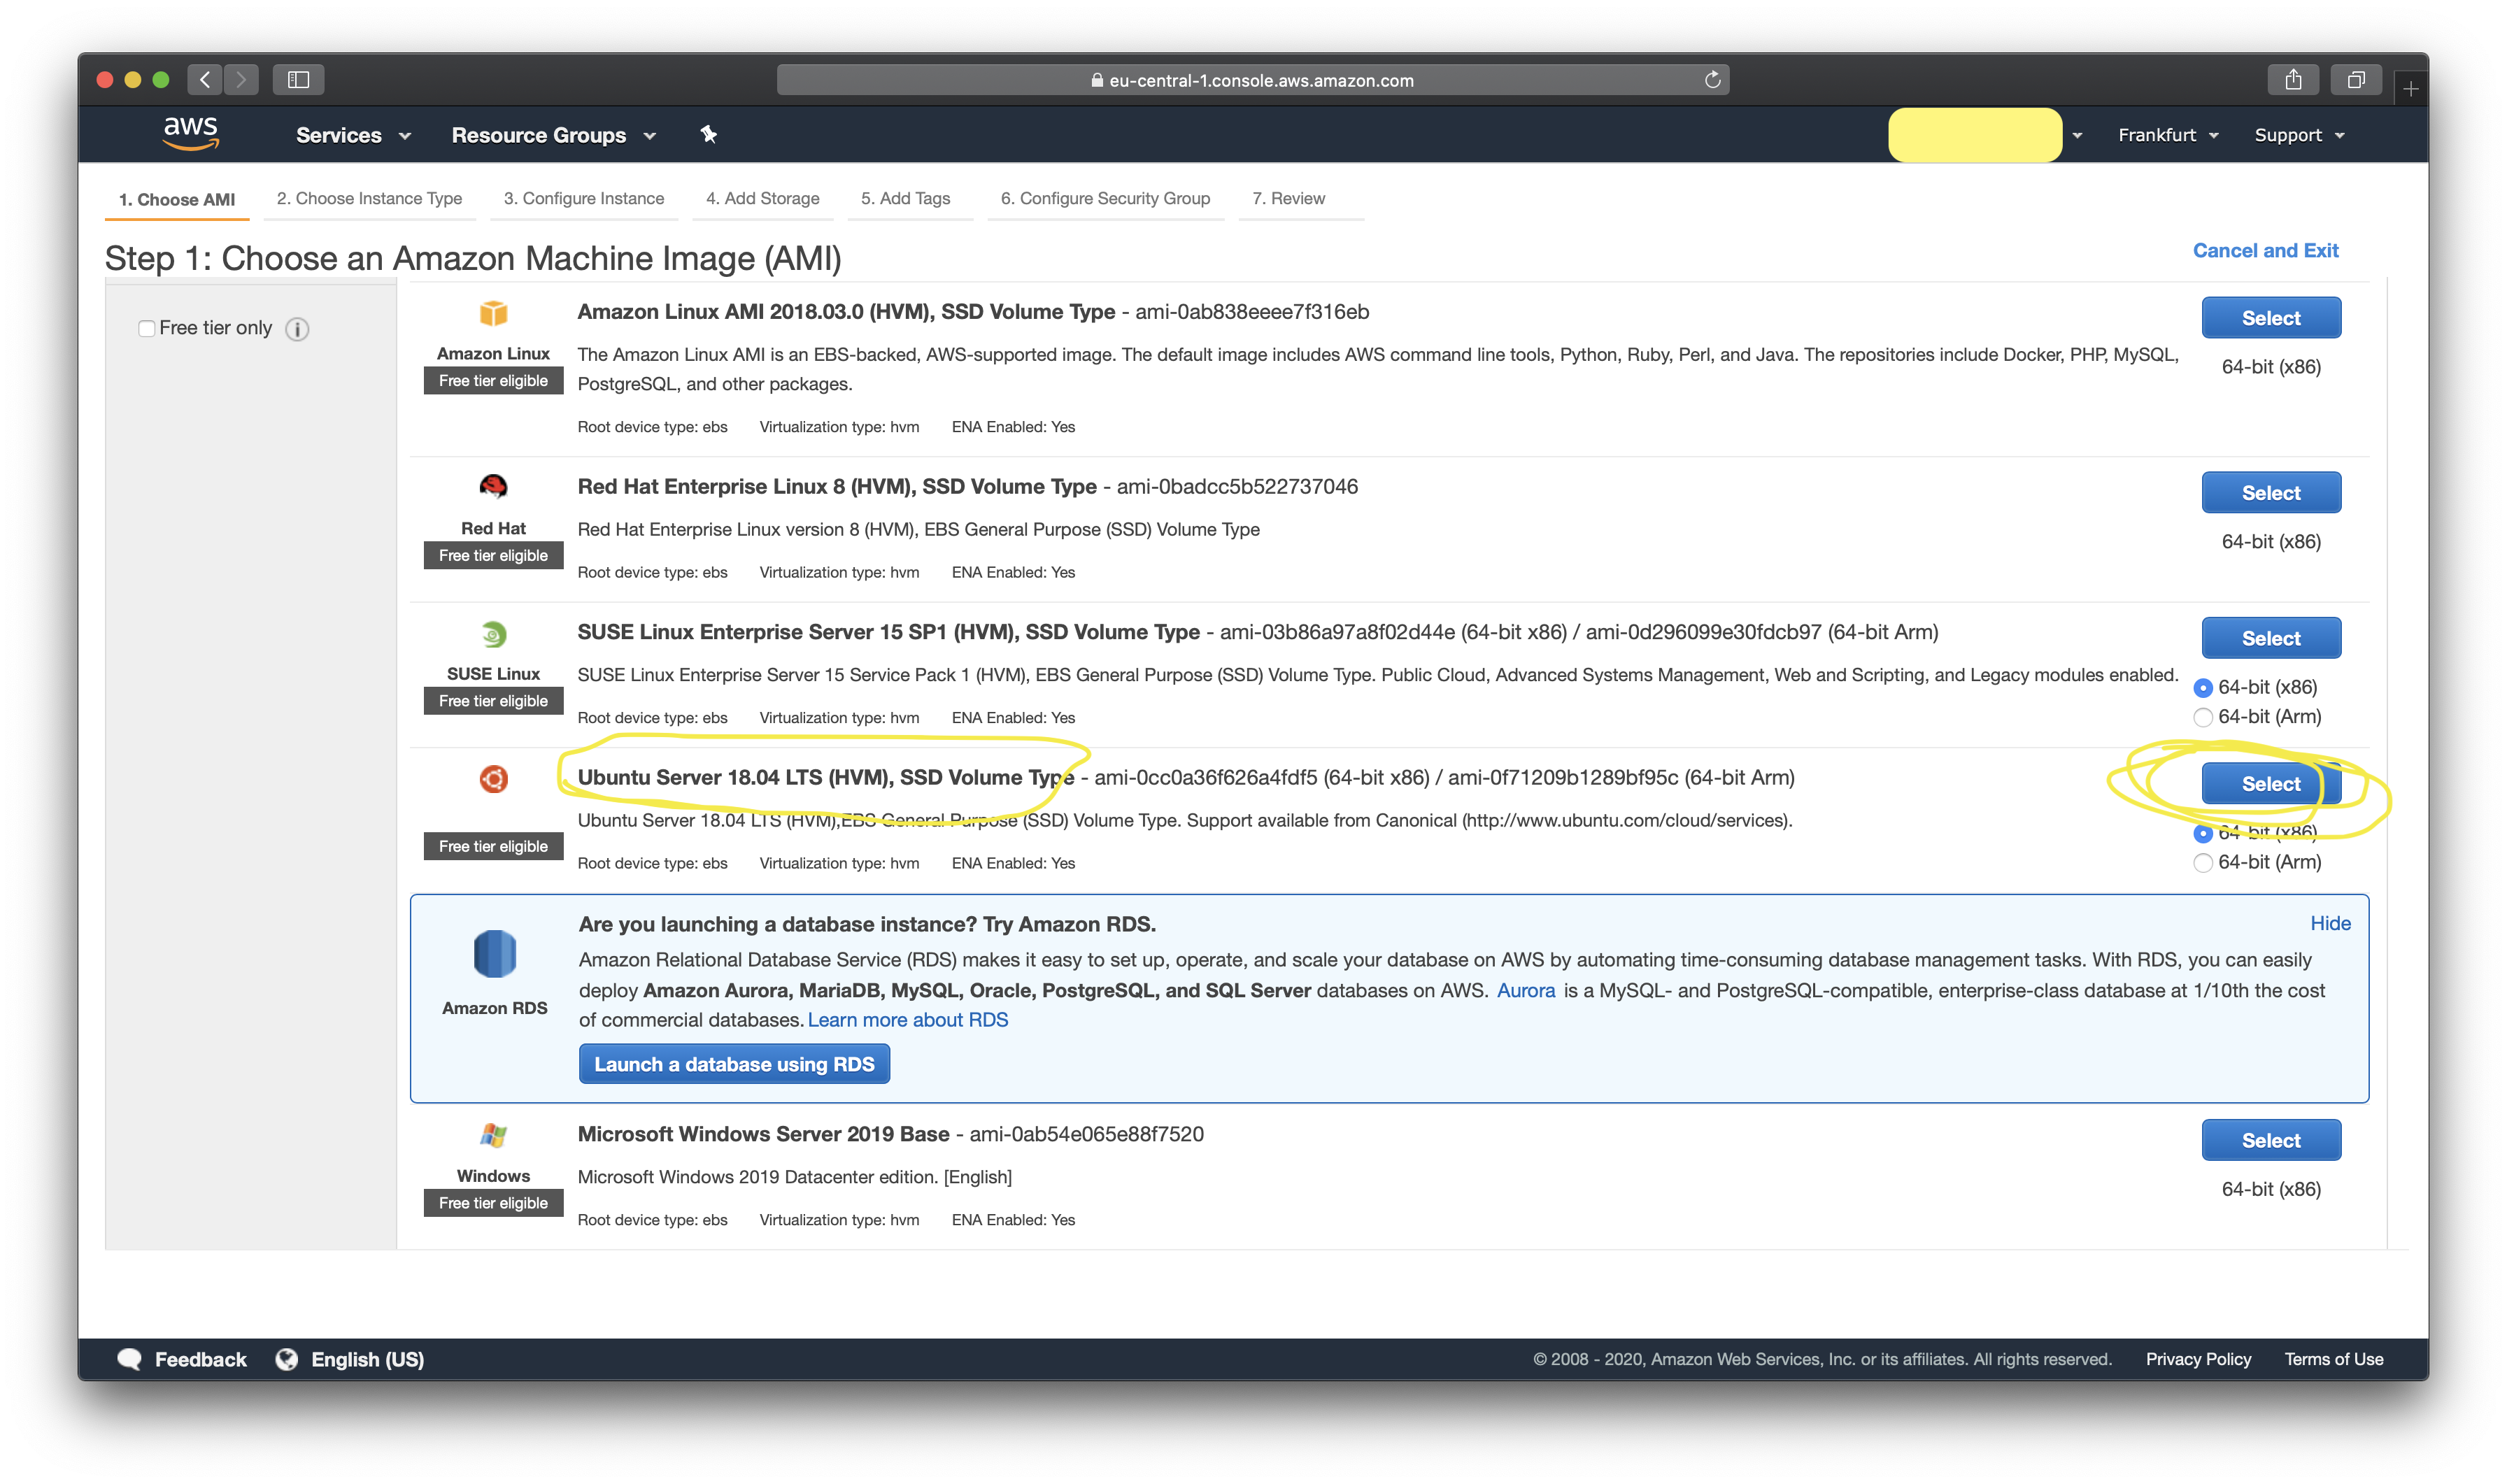Image resolution: width=2507 pixels, height=1484 pixels.
Task: Expand the Services dropdown
Action: [x=353, y=135]
